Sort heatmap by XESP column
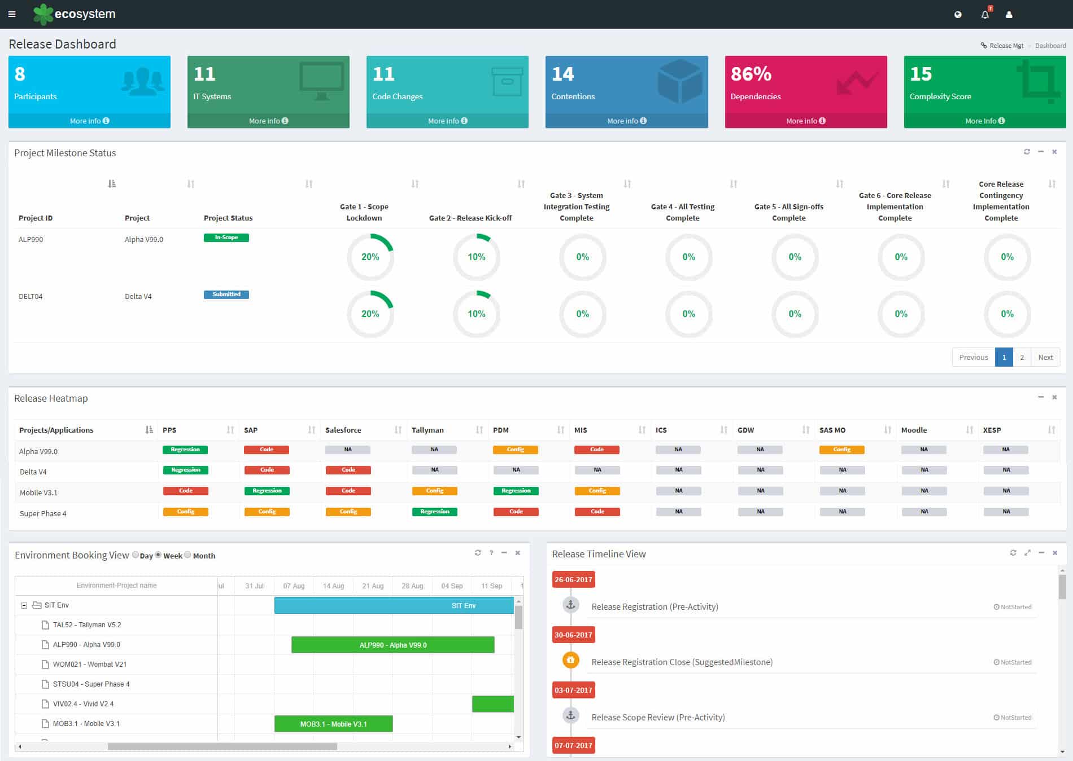 (1052, 430)
